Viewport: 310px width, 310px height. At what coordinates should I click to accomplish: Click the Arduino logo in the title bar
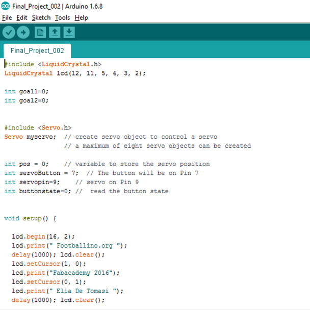coord(5,6)
